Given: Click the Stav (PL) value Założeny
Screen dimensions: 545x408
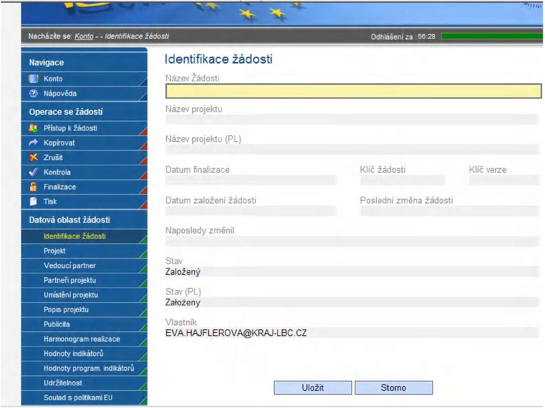Looking at the screenshot, I should pos(183,303).
